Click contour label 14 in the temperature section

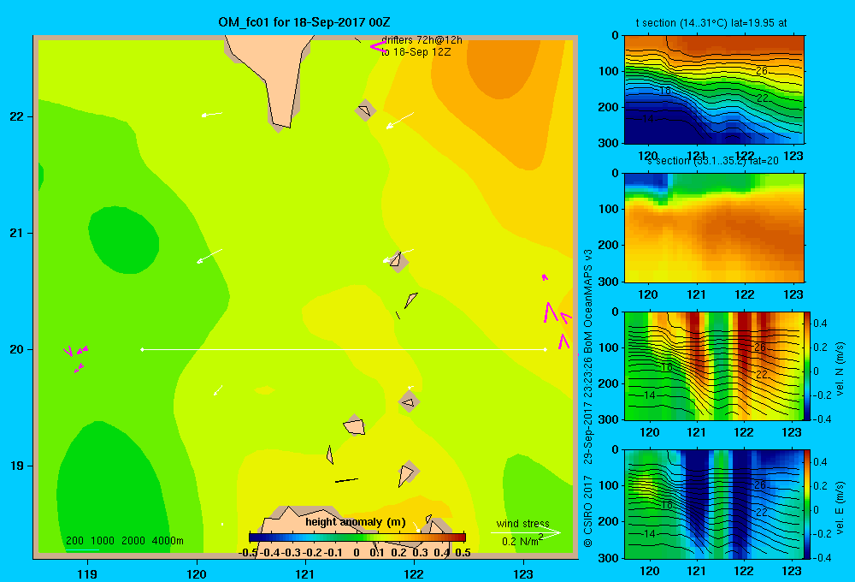point(648,118)
